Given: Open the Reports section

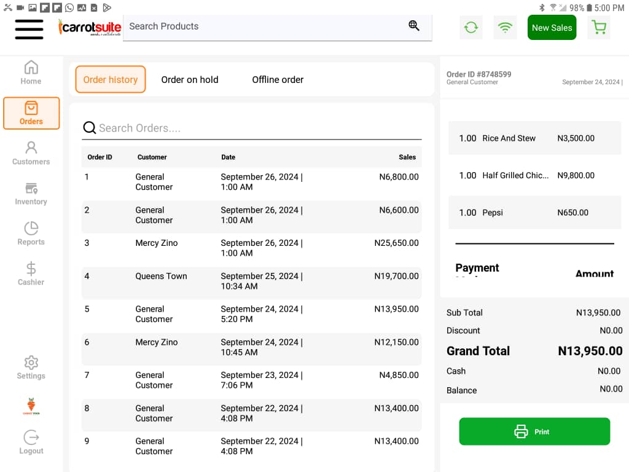Looking at the screenshot, I should (x=31, y=234).
